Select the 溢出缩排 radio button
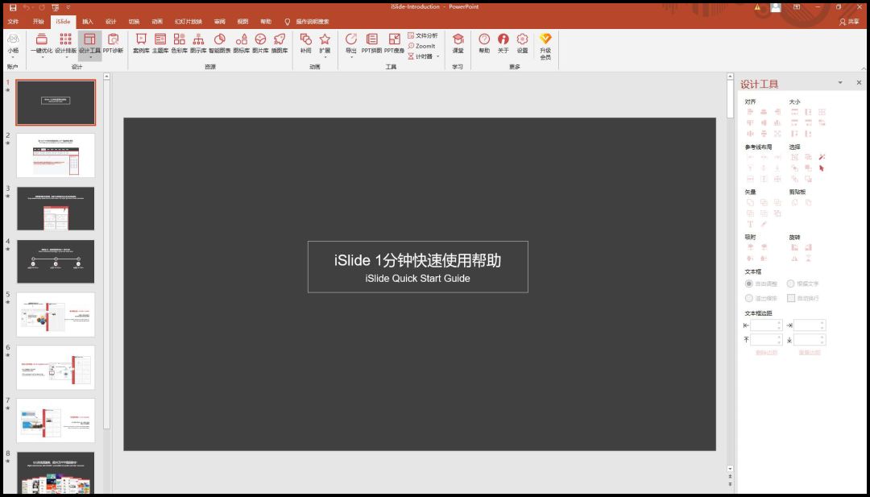Image resolution: width=870 pixels, height=497 pixels. 749,298
